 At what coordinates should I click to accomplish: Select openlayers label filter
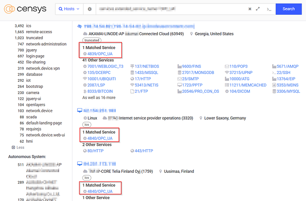tap(35, 105)
